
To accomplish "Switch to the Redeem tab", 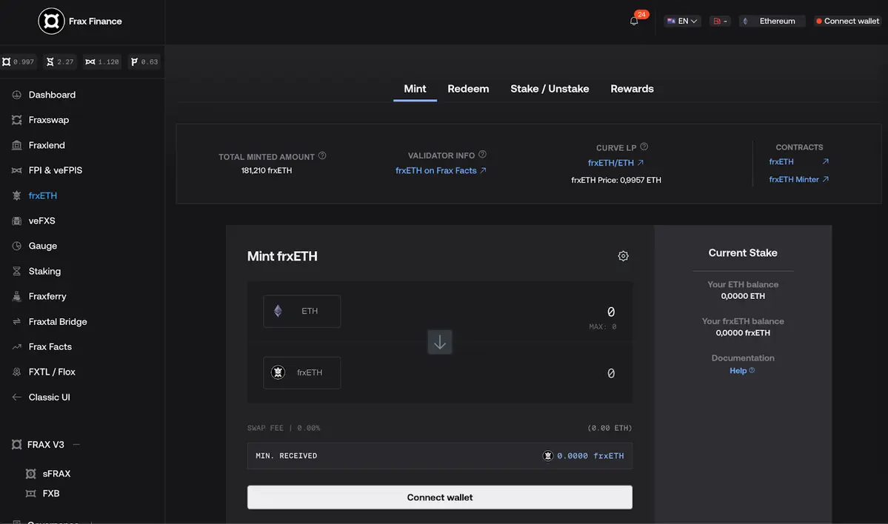I will point(468,89).
